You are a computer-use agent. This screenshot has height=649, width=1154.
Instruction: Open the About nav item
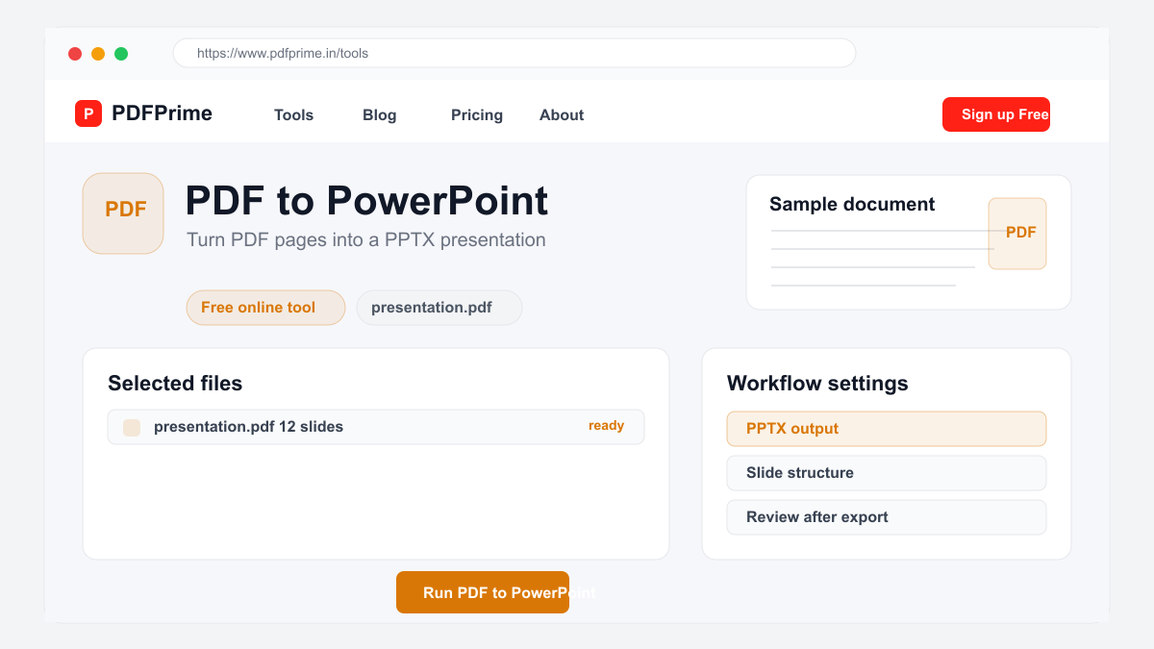coord(562,114)
